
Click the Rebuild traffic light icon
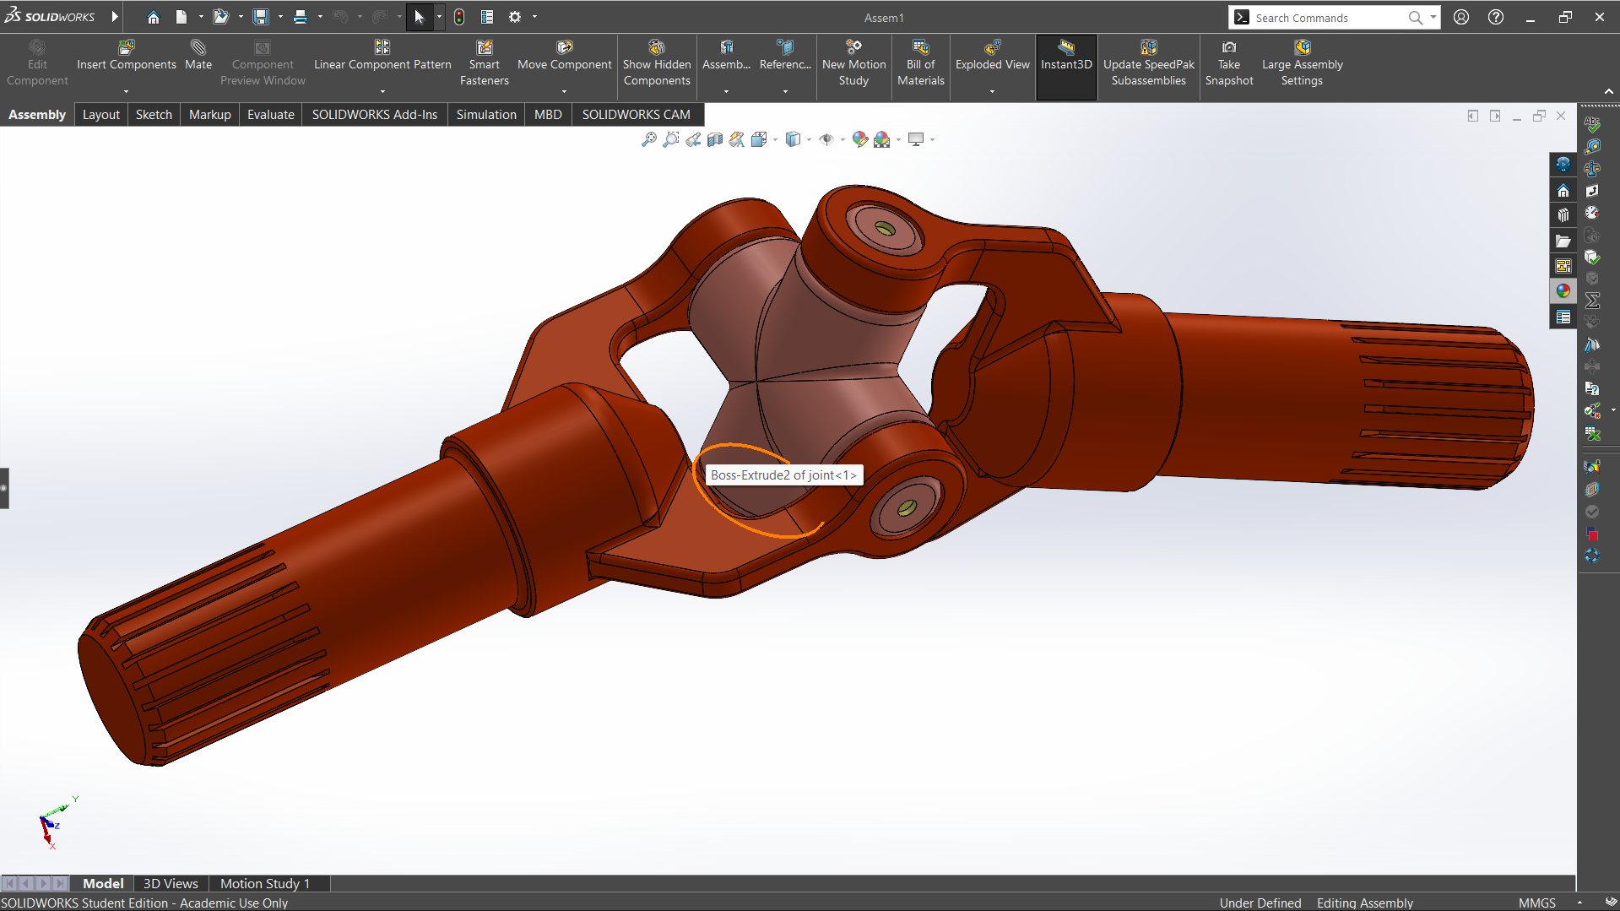[459, 17]
